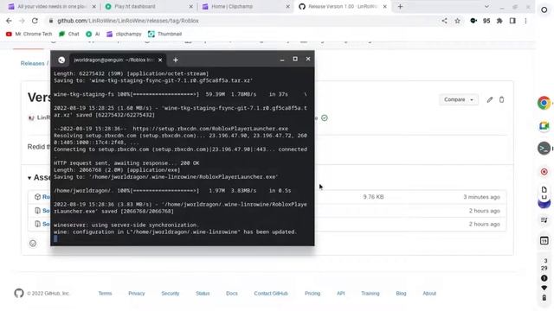Open new terminal tab with plus

click(176, 60)
